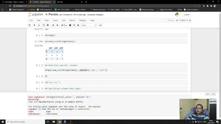The width and height of the screenshot is (221, 124).
Task: Move selected cell down with arrow icon
Action: click(x=57, y=25)
